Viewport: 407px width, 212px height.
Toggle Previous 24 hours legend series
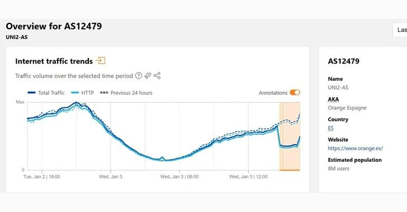[126, 93]
